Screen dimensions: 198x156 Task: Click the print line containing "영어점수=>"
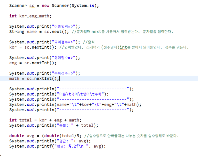pos(45,58)
